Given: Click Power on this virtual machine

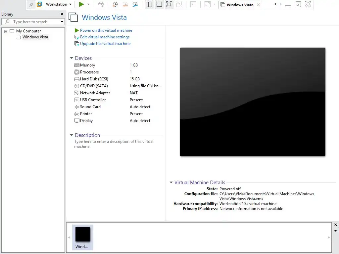Looking at the screenshot, I should point(106,30).
